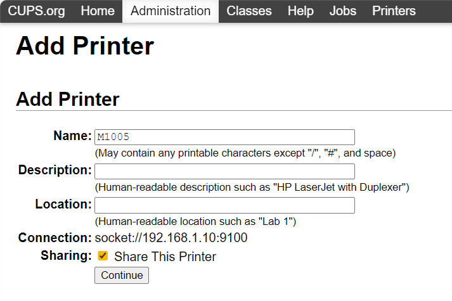
Task: Uncheck the Share This Printer checkbox
Action: click(x=103, y=256)
